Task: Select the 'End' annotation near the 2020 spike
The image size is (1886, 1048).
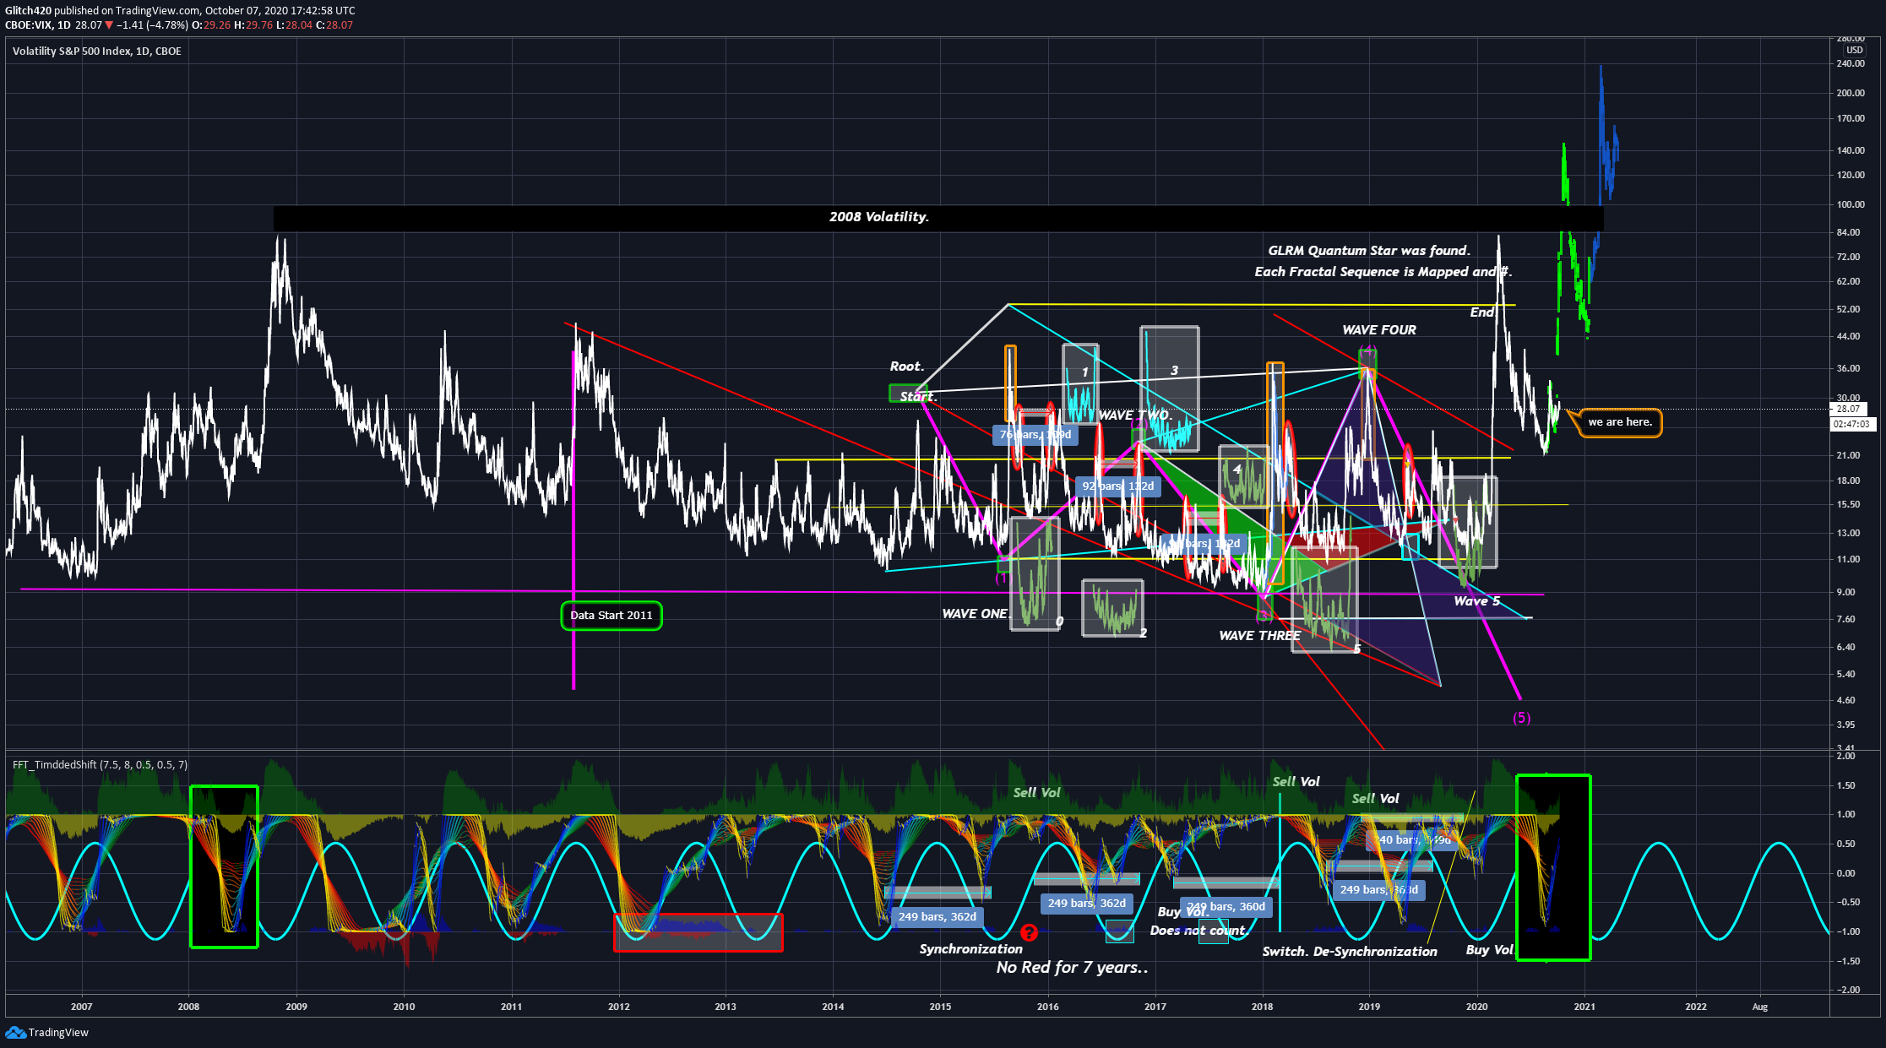Action: (x=1481, y=312)
